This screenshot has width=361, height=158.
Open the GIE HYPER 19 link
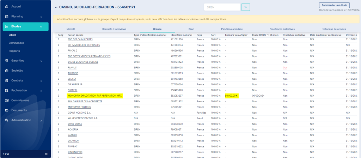click(75, 85)
